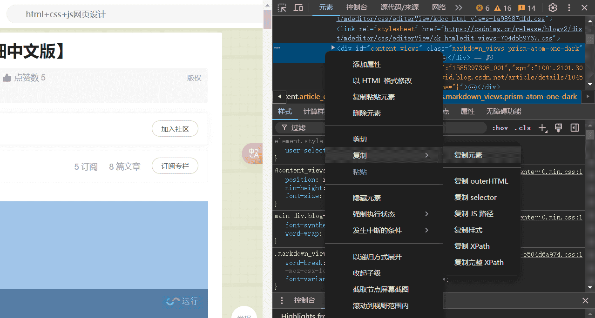Click the floating translate icon on the page
The image size is (595, 318).
click(252, 154)
